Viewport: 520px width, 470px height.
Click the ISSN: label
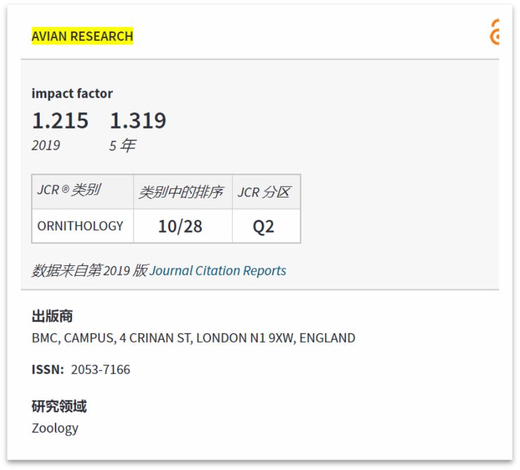click(48, 369)
